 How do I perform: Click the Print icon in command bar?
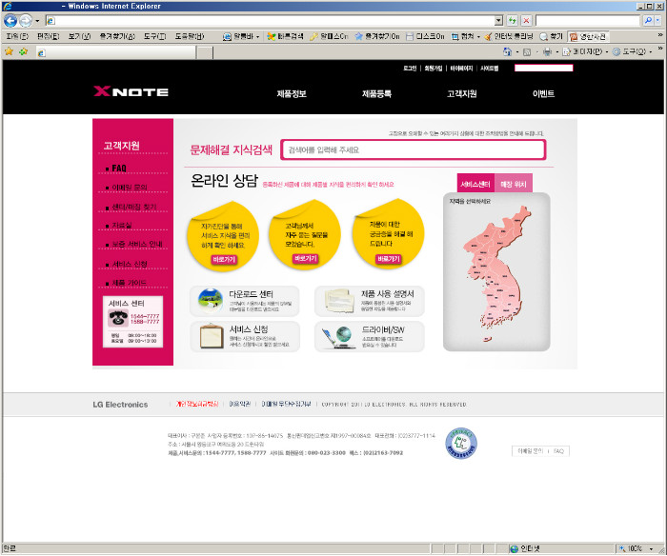pos(547,51)
